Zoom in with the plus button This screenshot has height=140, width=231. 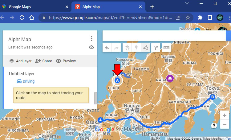tap(225, 115)
